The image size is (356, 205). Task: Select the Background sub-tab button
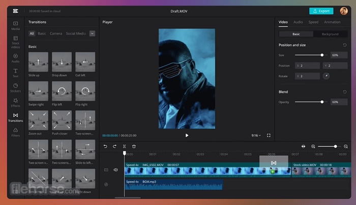point(330,34)
